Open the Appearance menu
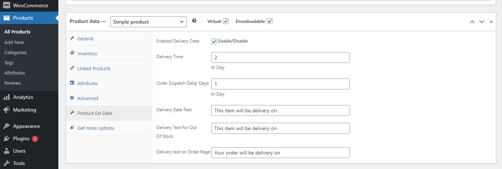Screen dimensions: 502x169 26,126
